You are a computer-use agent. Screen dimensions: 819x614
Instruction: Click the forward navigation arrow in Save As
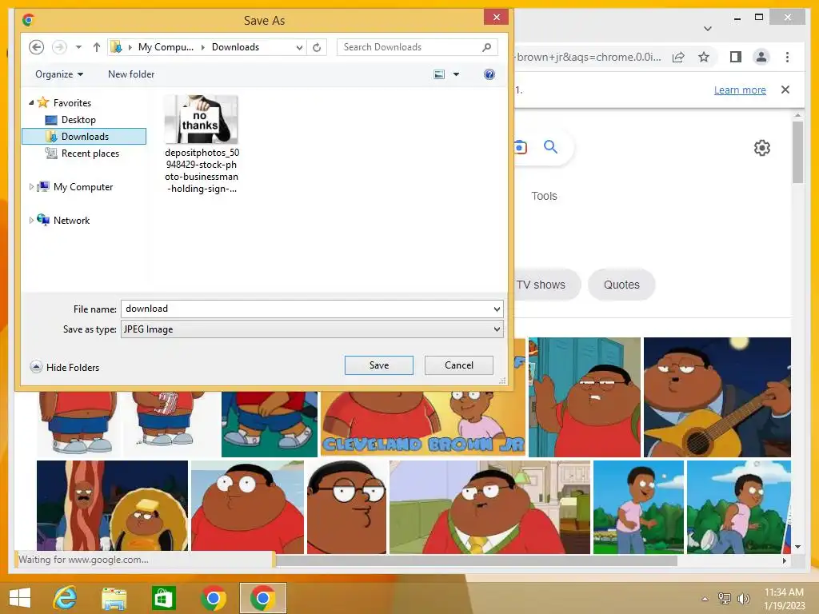click(59, 47)
